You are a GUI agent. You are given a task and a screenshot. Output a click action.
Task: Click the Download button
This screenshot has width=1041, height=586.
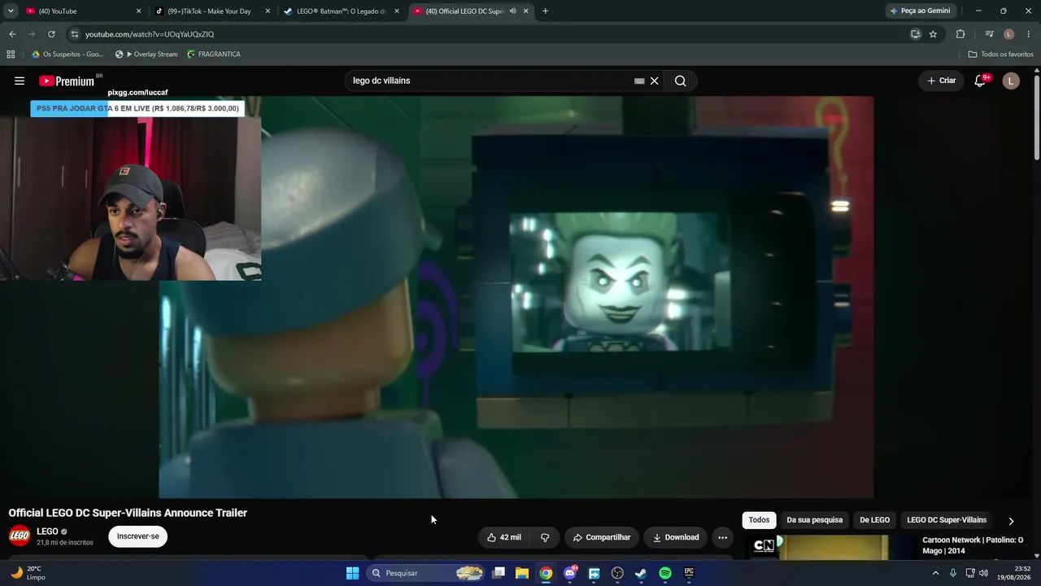point(676,537)
